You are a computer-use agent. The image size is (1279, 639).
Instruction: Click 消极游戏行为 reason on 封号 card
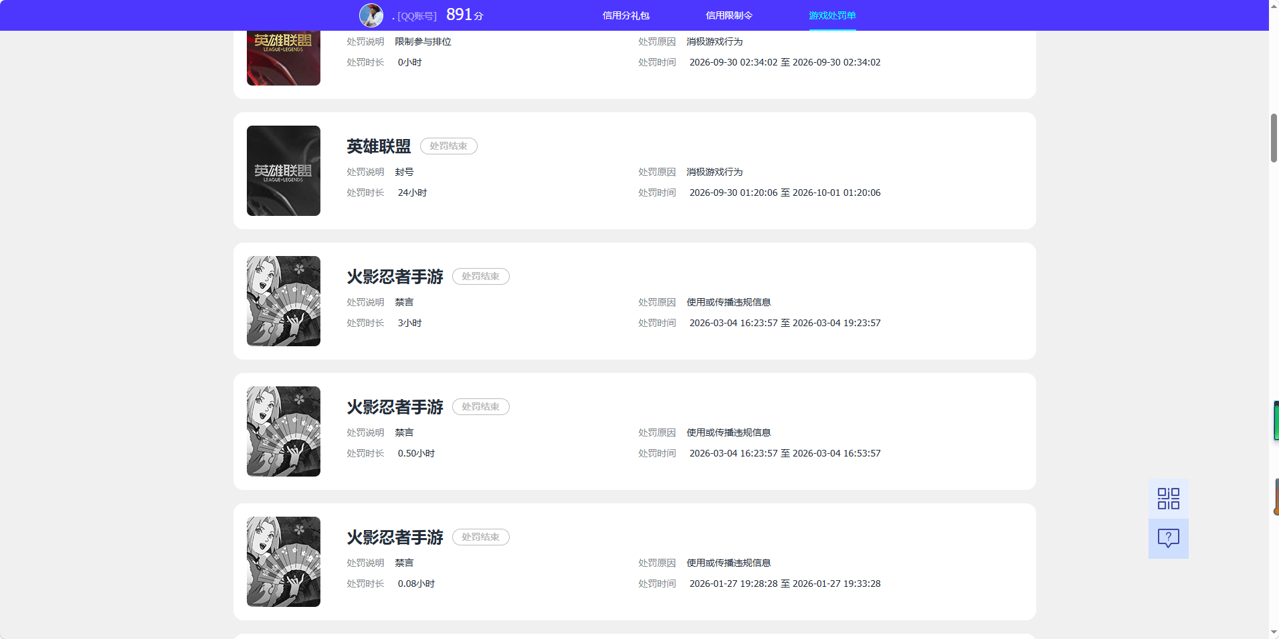pyautogui.click(x=714, y=172)
